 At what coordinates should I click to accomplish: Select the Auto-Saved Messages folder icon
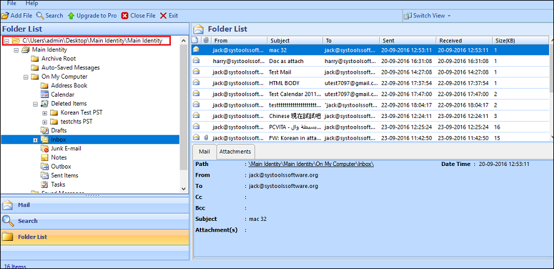coord(34,67)
